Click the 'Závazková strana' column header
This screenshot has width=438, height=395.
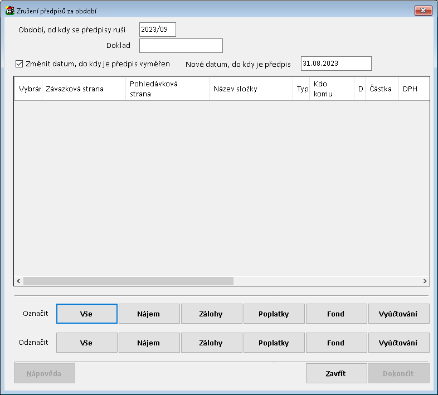(x=84, y=89)
